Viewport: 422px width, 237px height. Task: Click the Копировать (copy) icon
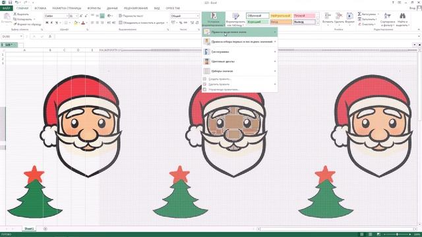click(x=15, y=19)
